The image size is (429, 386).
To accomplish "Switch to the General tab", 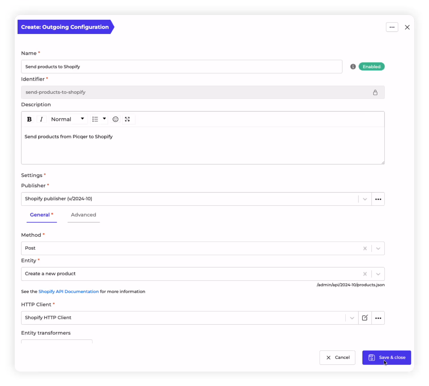I will 42,215.
